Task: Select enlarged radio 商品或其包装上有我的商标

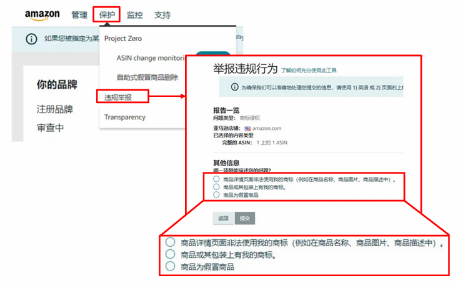Action: click(171, 254)
